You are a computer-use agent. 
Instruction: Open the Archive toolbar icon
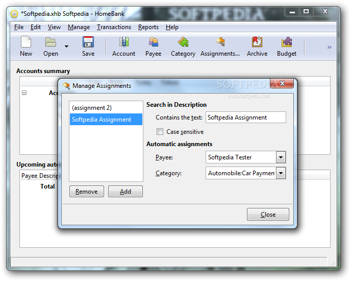(257, 42)
